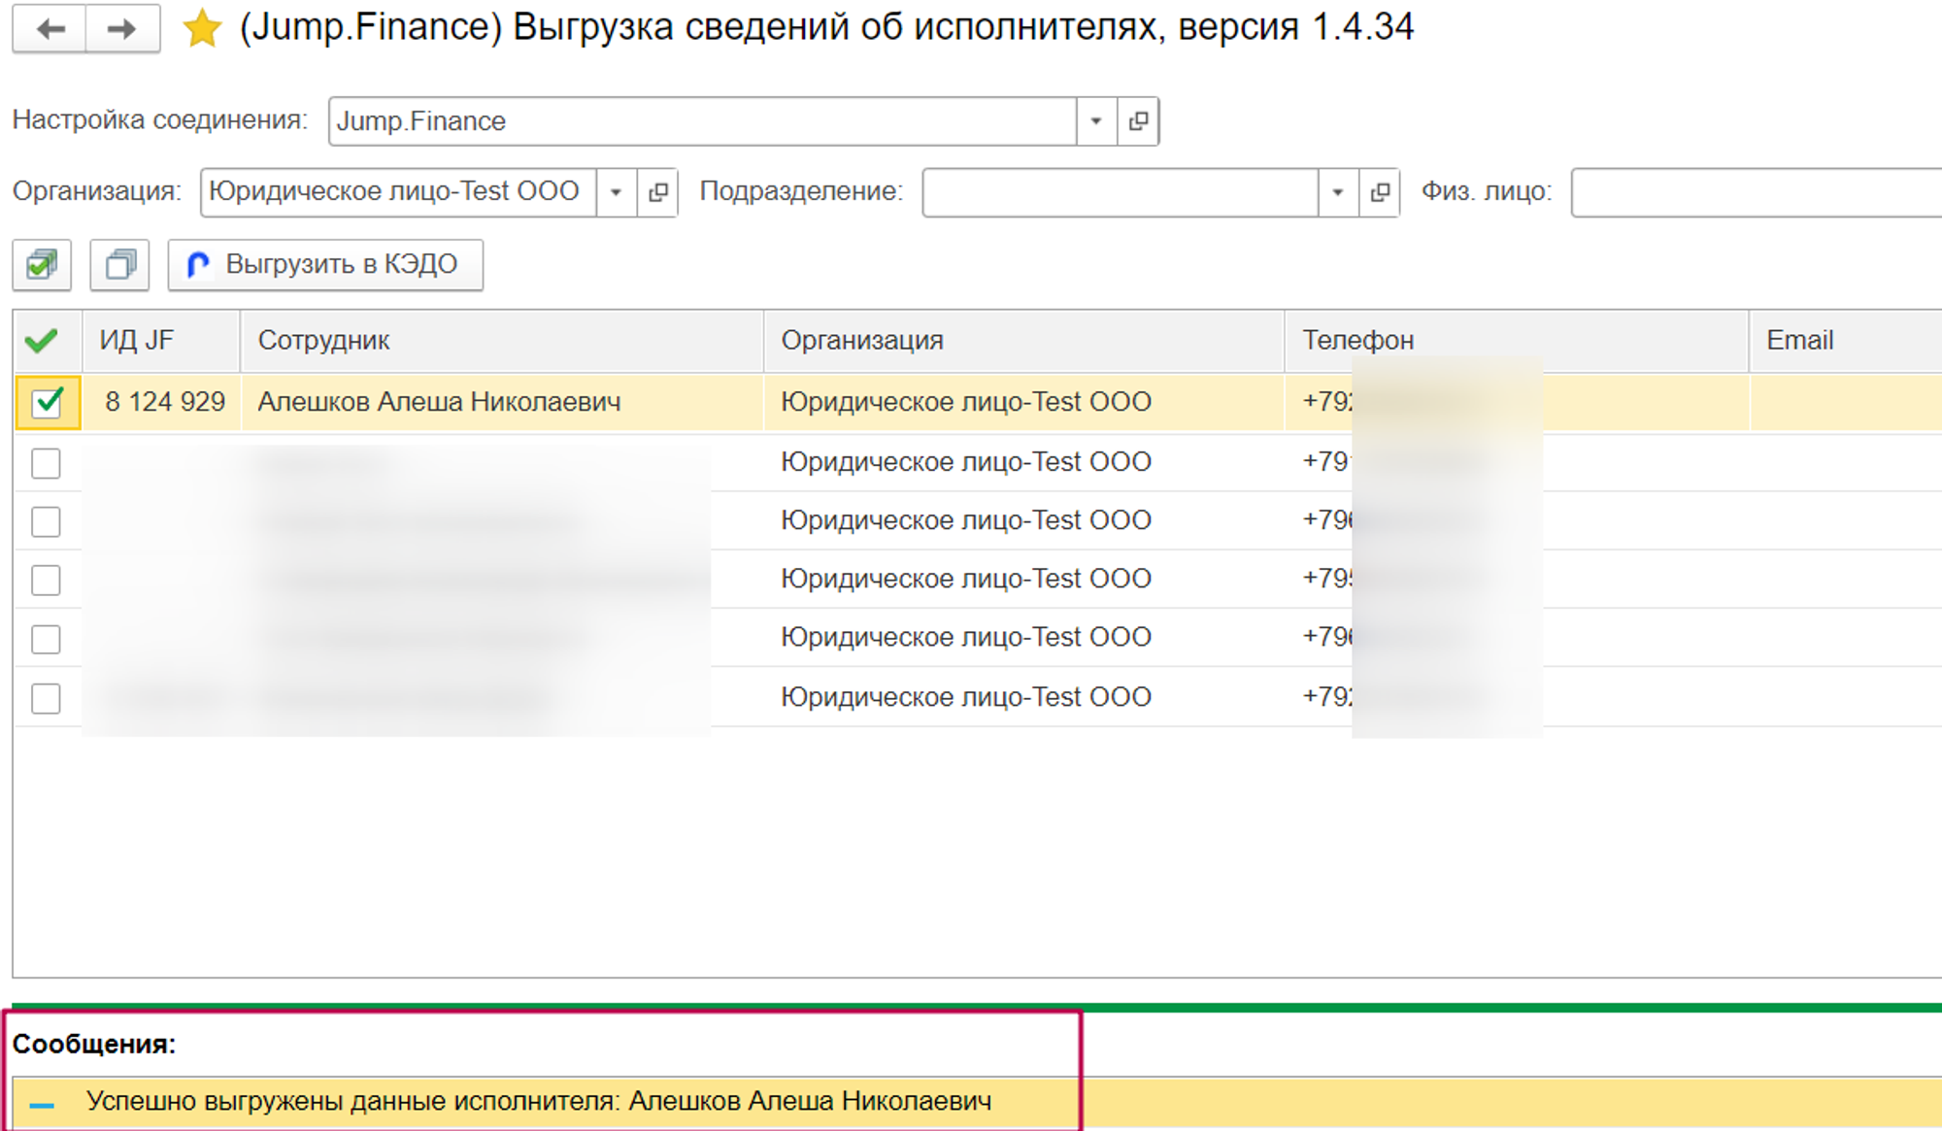Uncheck the Алешков Алеша Николаевич row checkbox
Image resolution: width=1942 pixels, height=1131 pixels.
click(47, 402)
